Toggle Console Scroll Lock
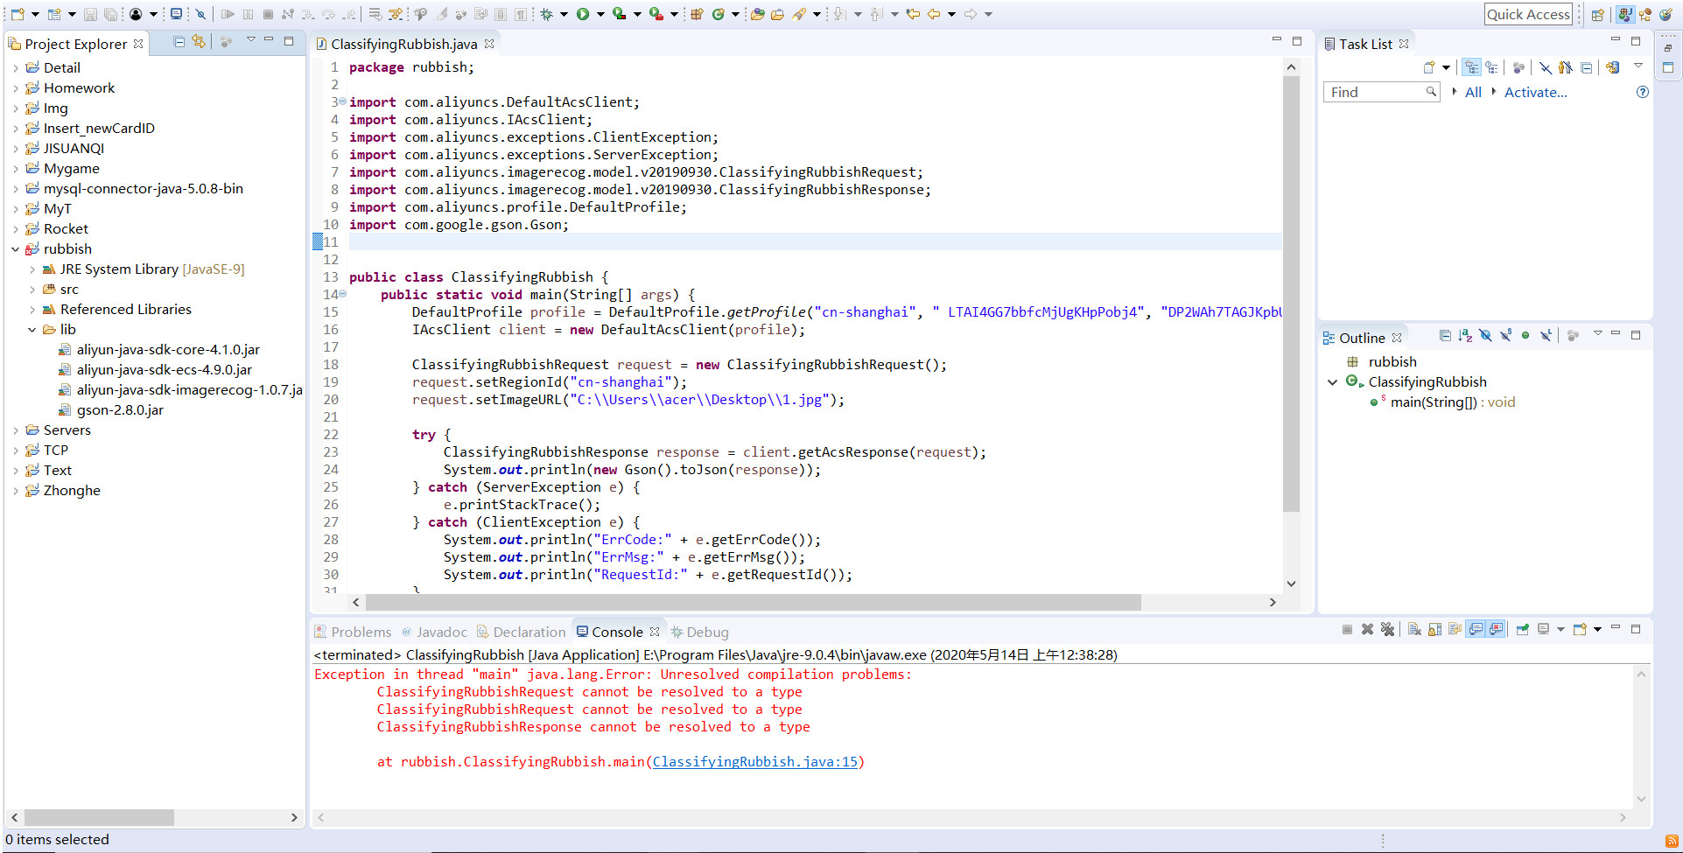Viewport: 1683px width, 853px height. [1435, 629]
